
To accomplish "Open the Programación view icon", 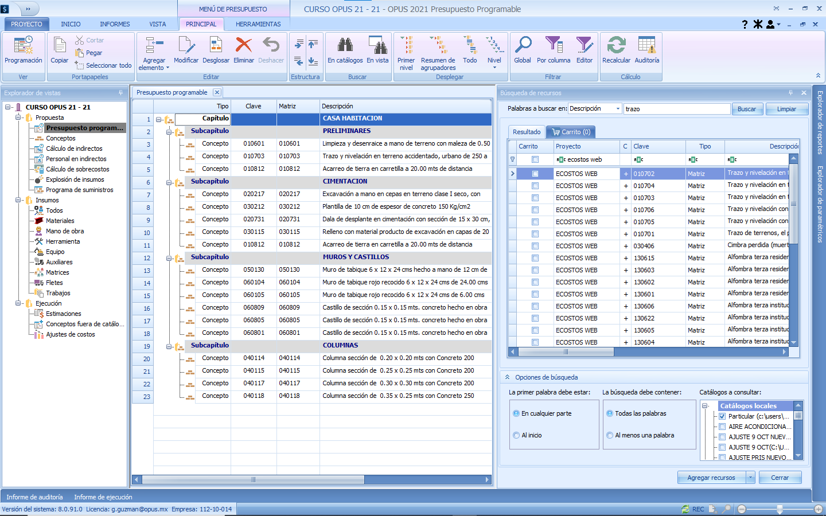I will 23,50.
